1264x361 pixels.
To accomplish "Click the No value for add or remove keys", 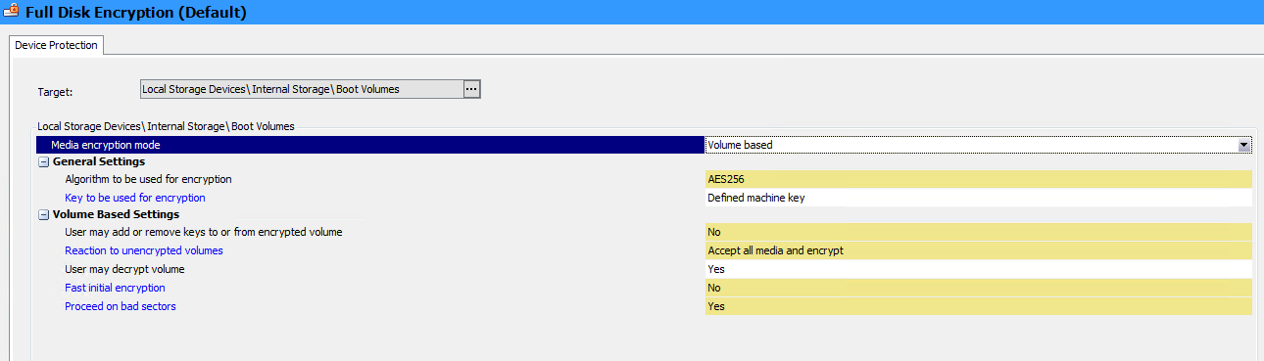I will pos(978,232).
